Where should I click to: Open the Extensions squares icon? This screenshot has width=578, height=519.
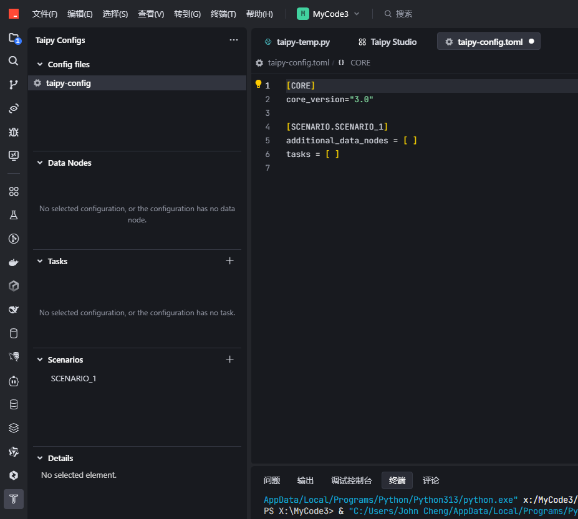pyautogui.click(x=14, y=191)
